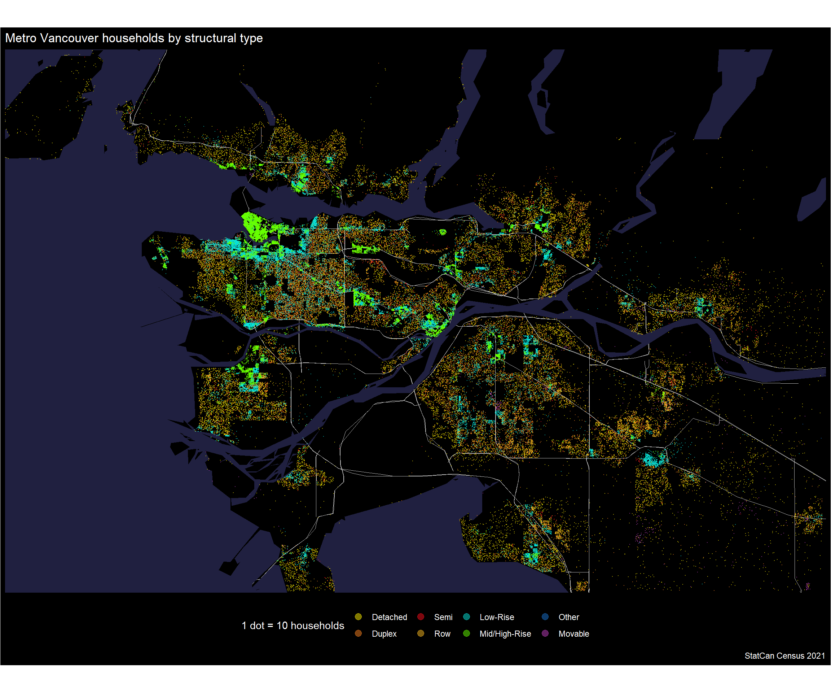Select the Movable legend label
831x693 pixels.
click(573, 633)
